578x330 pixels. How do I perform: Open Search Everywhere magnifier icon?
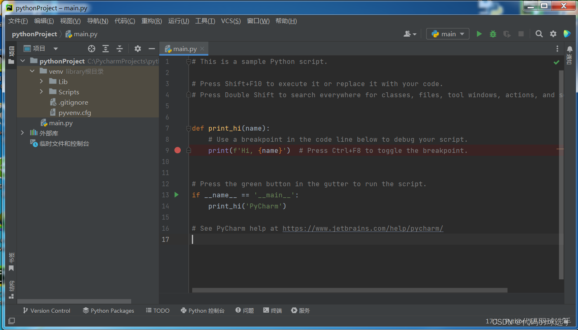coord(539,34)
